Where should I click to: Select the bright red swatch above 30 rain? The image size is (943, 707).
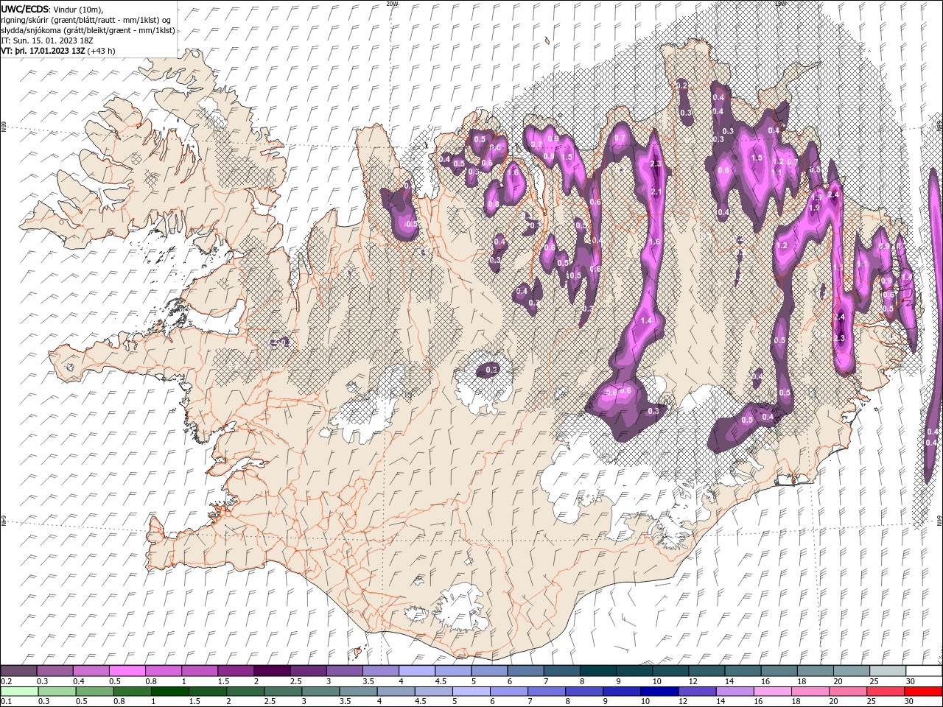point(922,692)
